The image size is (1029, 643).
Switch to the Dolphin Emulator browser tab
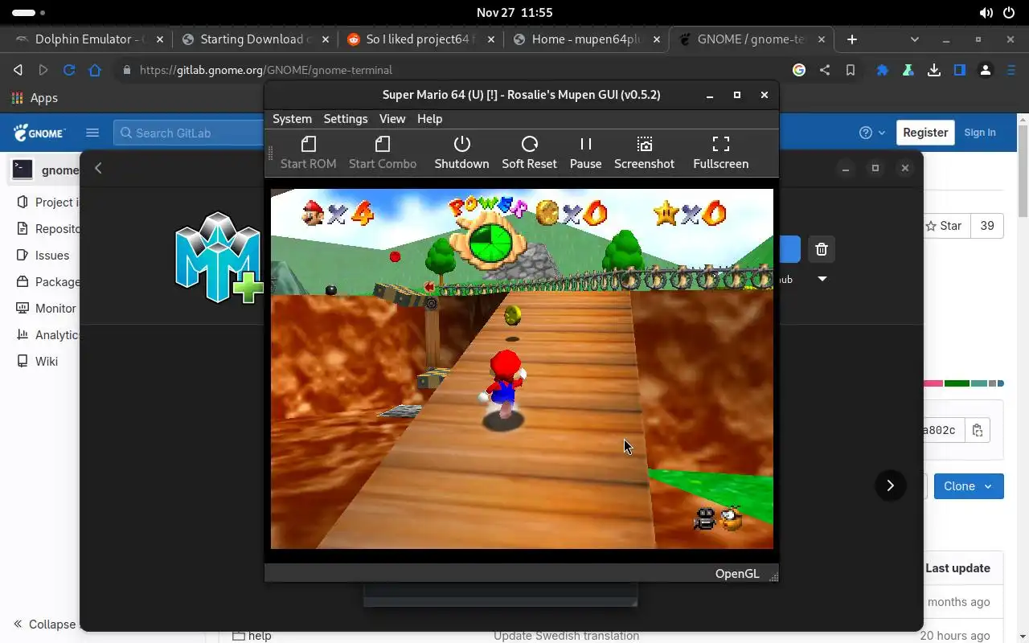point(89,39)
